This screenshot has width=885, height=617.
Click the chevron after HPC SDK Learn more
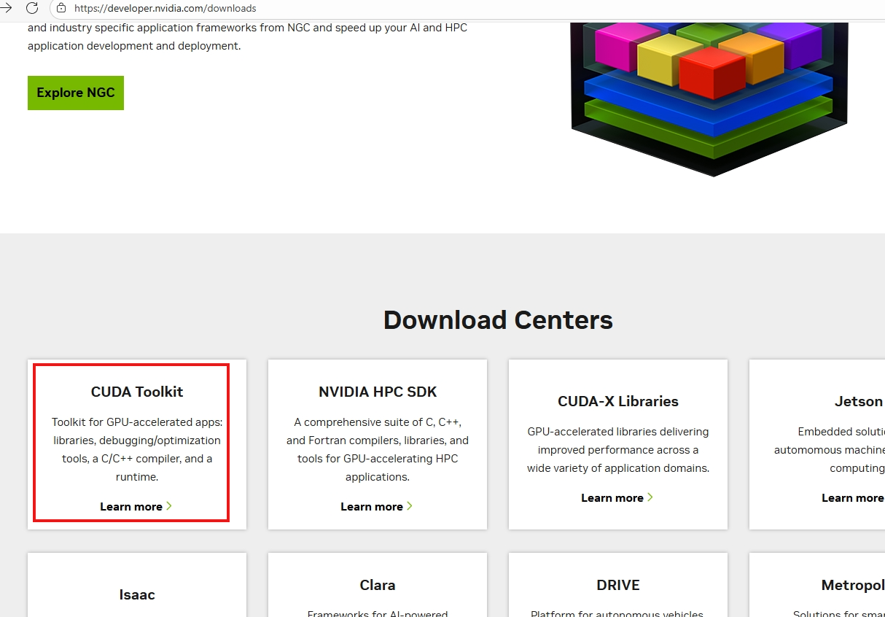coord(410,505)
